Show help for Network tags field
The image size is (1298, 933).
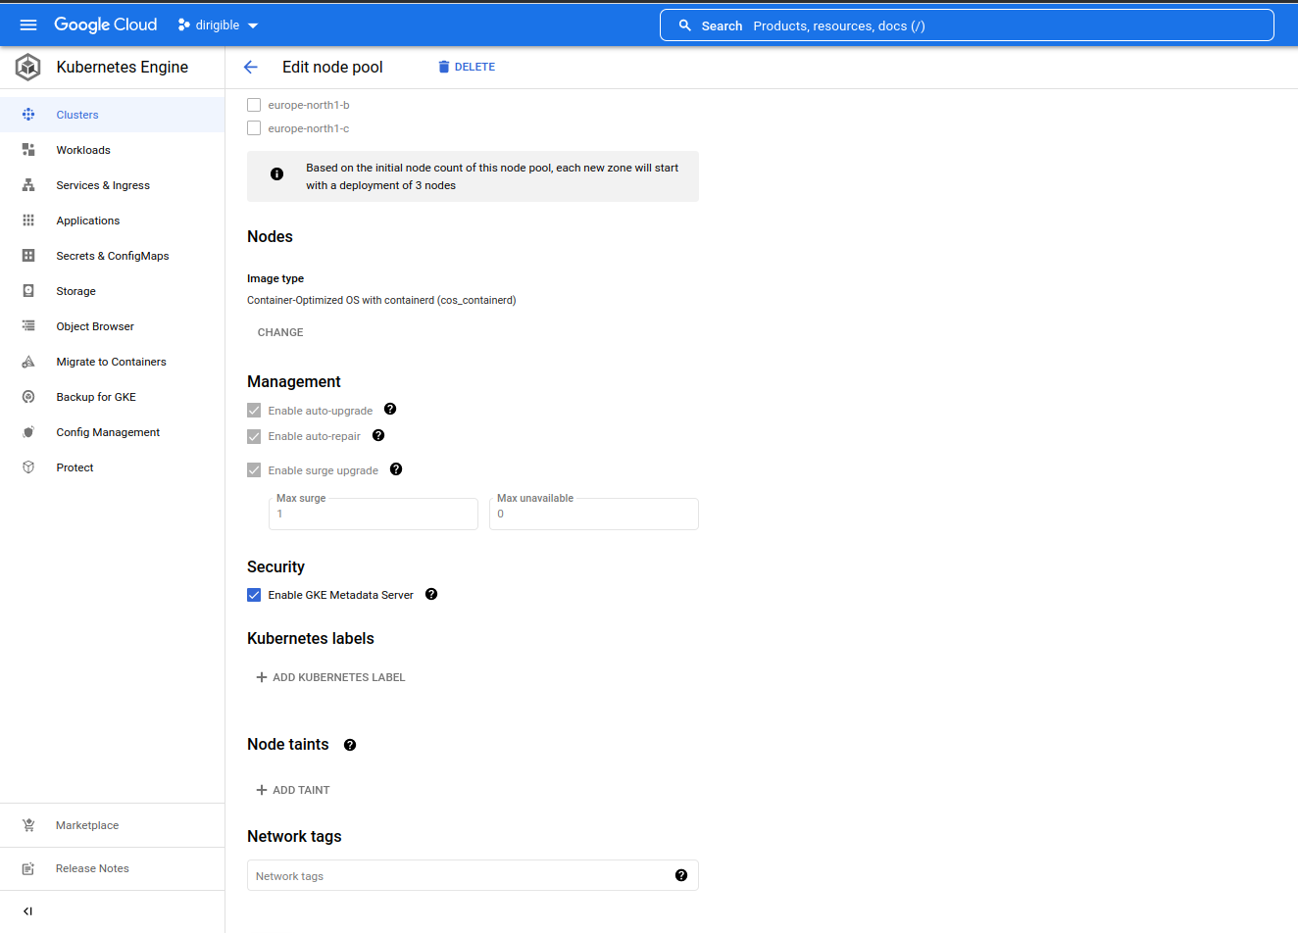point(681,875)
